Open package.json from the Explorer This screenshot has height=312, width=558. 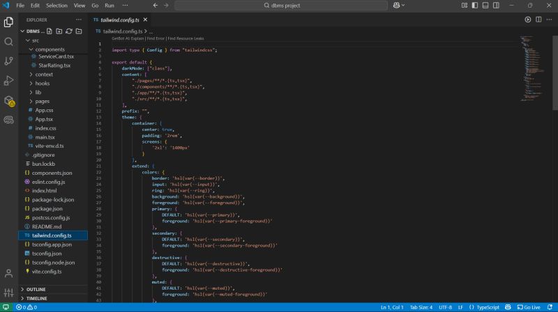[47, 208]
